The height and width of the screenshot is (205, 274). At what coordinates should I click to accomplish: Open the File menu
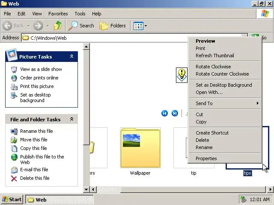coord(7,14)
